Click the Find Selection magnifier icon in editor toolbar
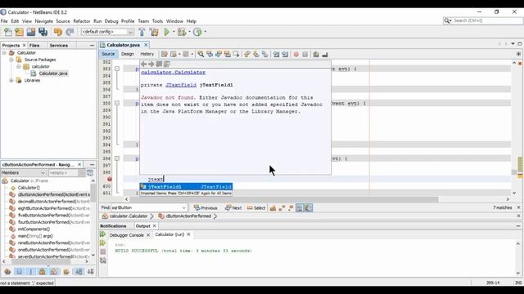The width and height of the screenshot is (524, 294). [x=201, y=54]
